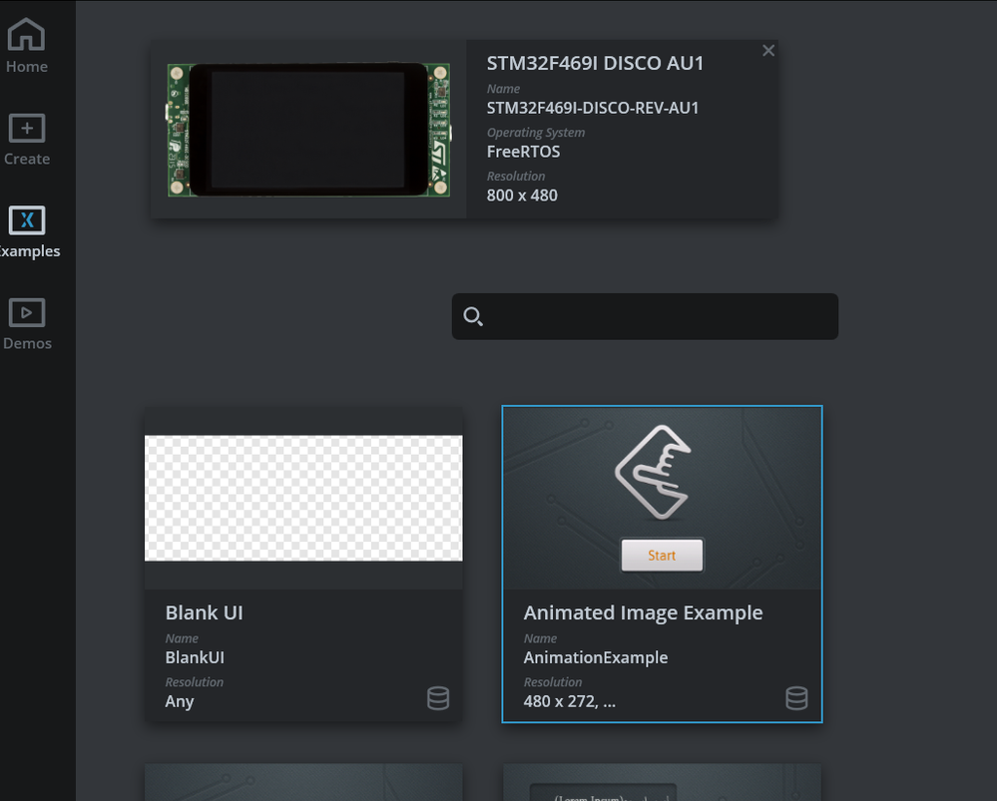Go to the Home section
This screenshot has height=801, width=997.
(x=27, y=46)
